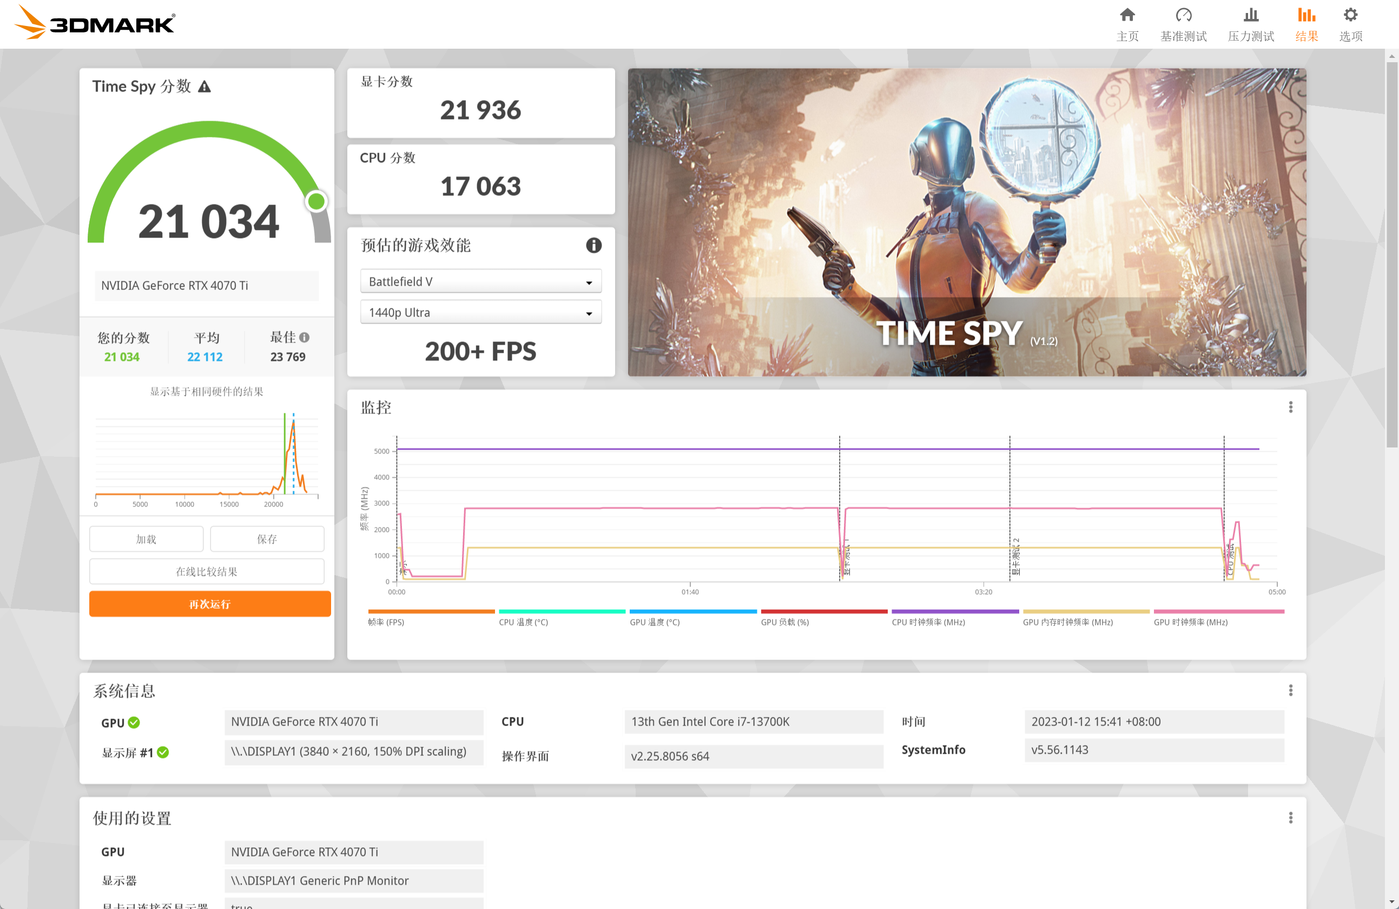The width and height of the screenshot is (1399, 909).
Task: Click the info icon beside 最佳
Action: [x=305, y=338]
